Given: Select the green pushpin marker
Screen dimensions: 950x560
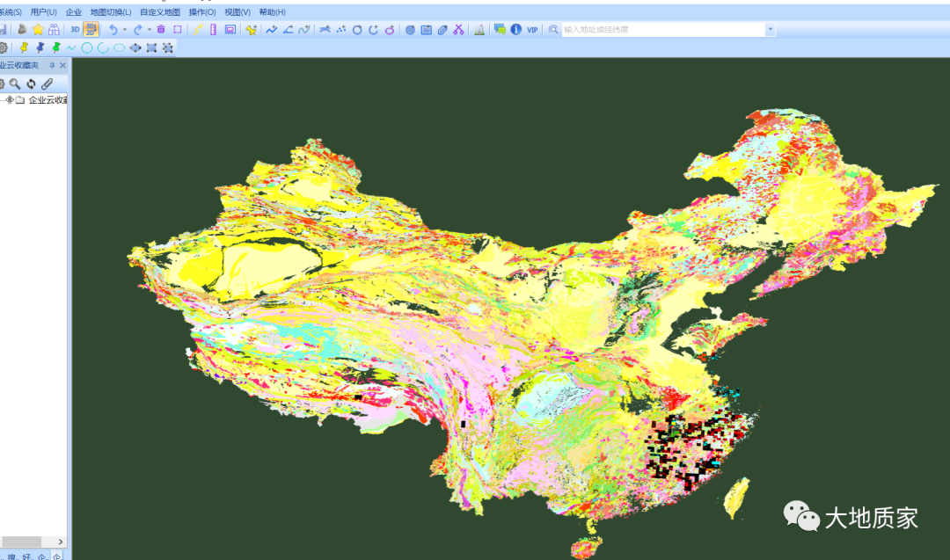Looking at the screenshot, I should click(55, 47).
